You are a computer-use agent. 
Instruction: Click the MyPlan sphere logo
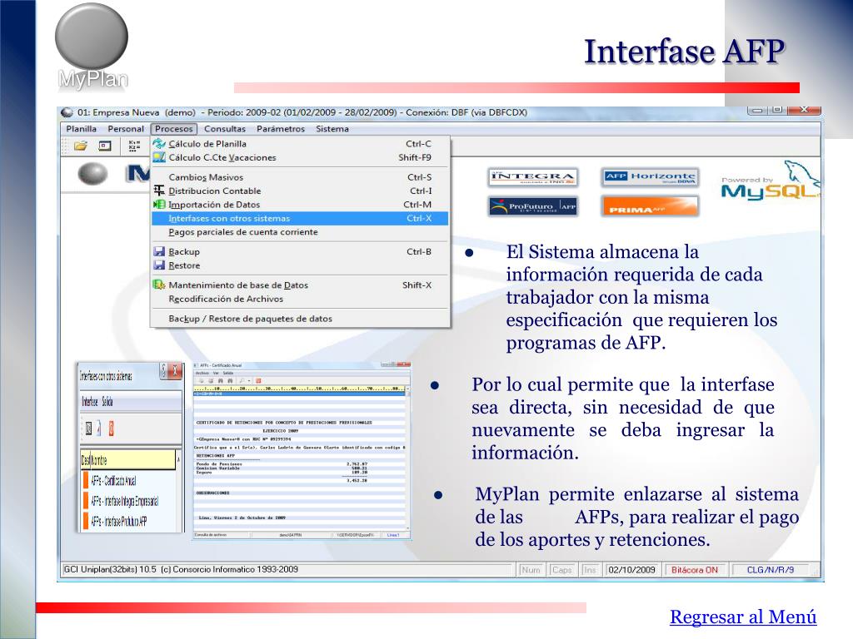92,37
